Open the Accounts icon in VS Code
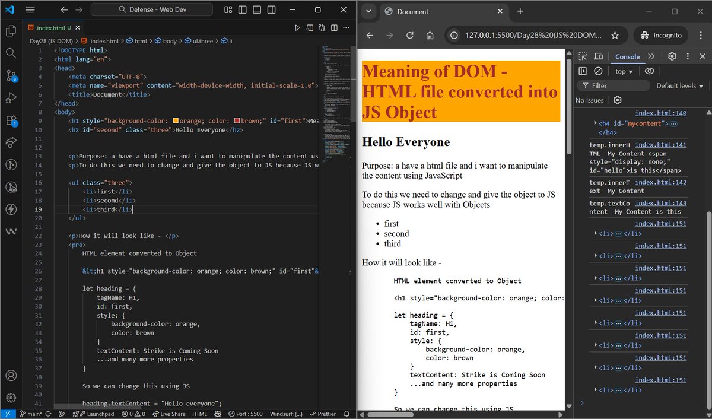The width and height of the screenshot is (712, 419). 11,376
